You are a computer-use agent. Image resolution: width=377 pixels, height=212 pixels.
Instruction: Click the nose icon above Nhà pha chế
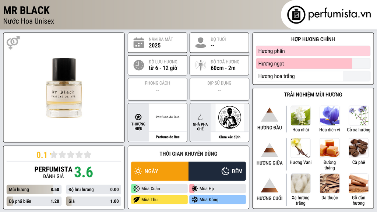pyautogui.click(x=200, y=117)
